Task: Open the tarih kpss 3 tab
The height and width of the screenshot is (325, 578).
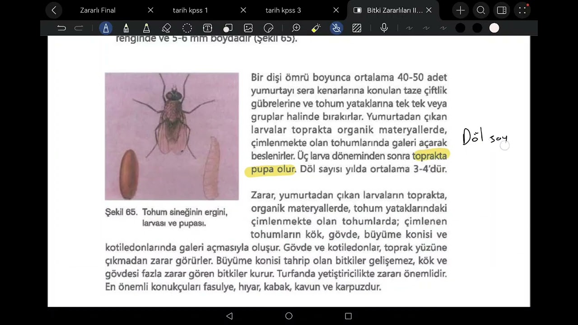Action: click(283, 10)
